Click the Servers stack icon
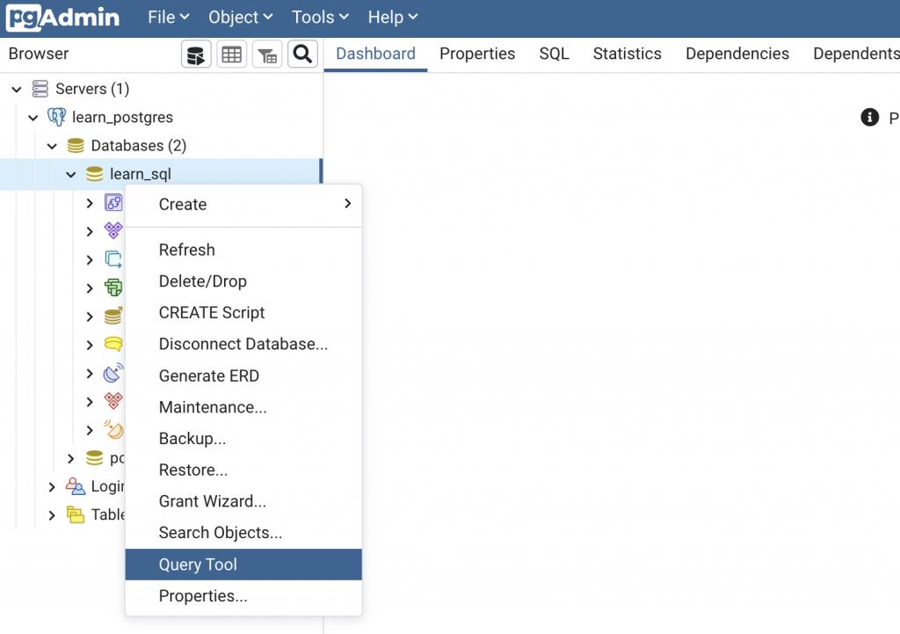900x634 pixels. 40,89
